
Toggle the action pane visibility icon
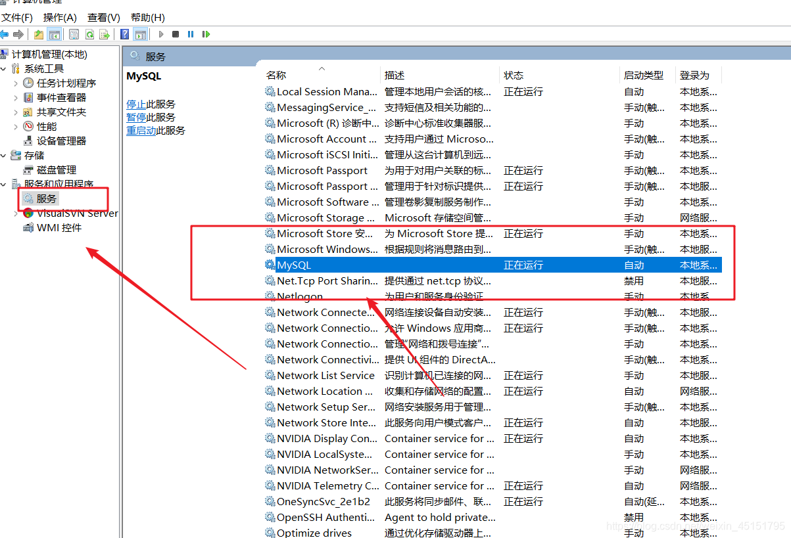point(141,34)
